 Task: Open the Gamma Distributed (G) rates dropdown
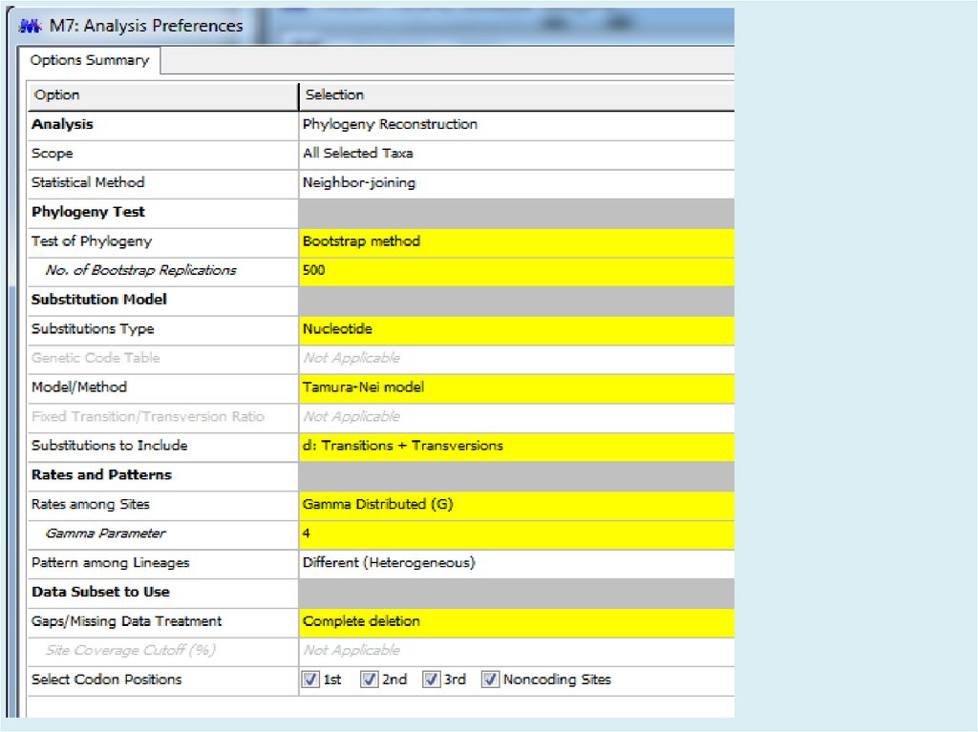click(516, 504)
